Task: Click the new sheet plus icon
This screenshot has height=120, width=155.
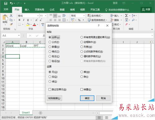Action: (x=41, y=113)
